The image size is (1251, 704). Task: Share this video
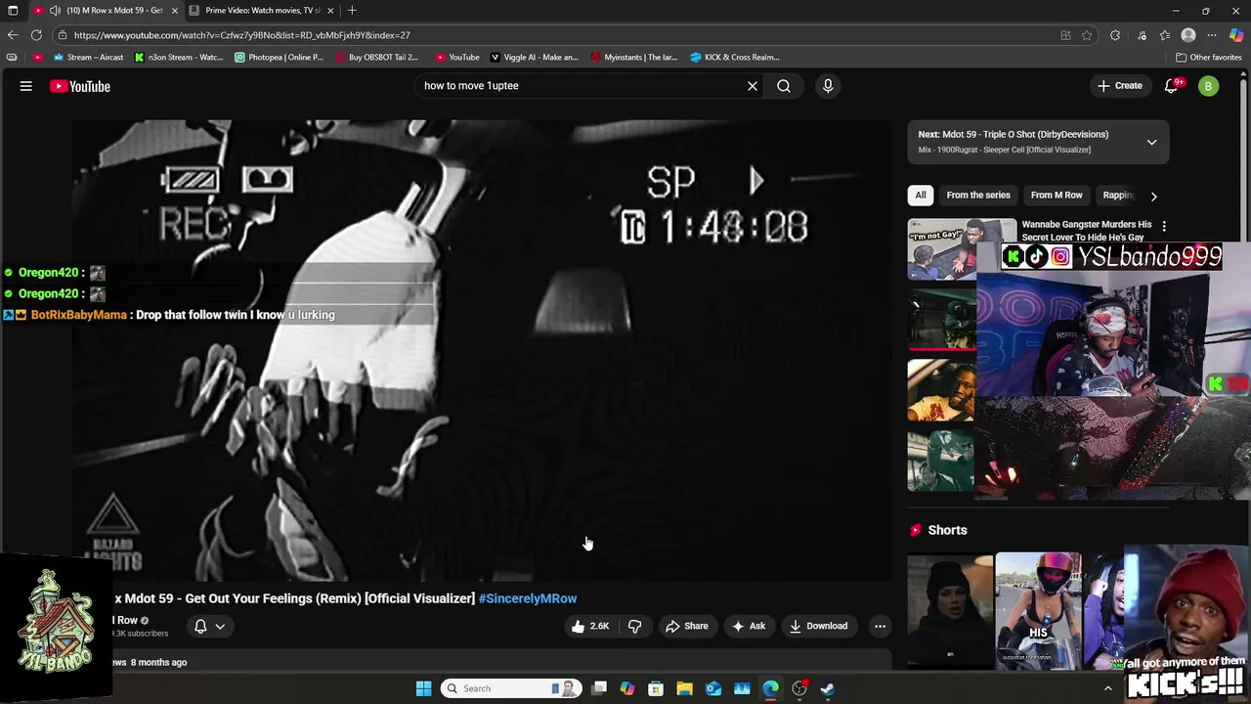(686, 626)
